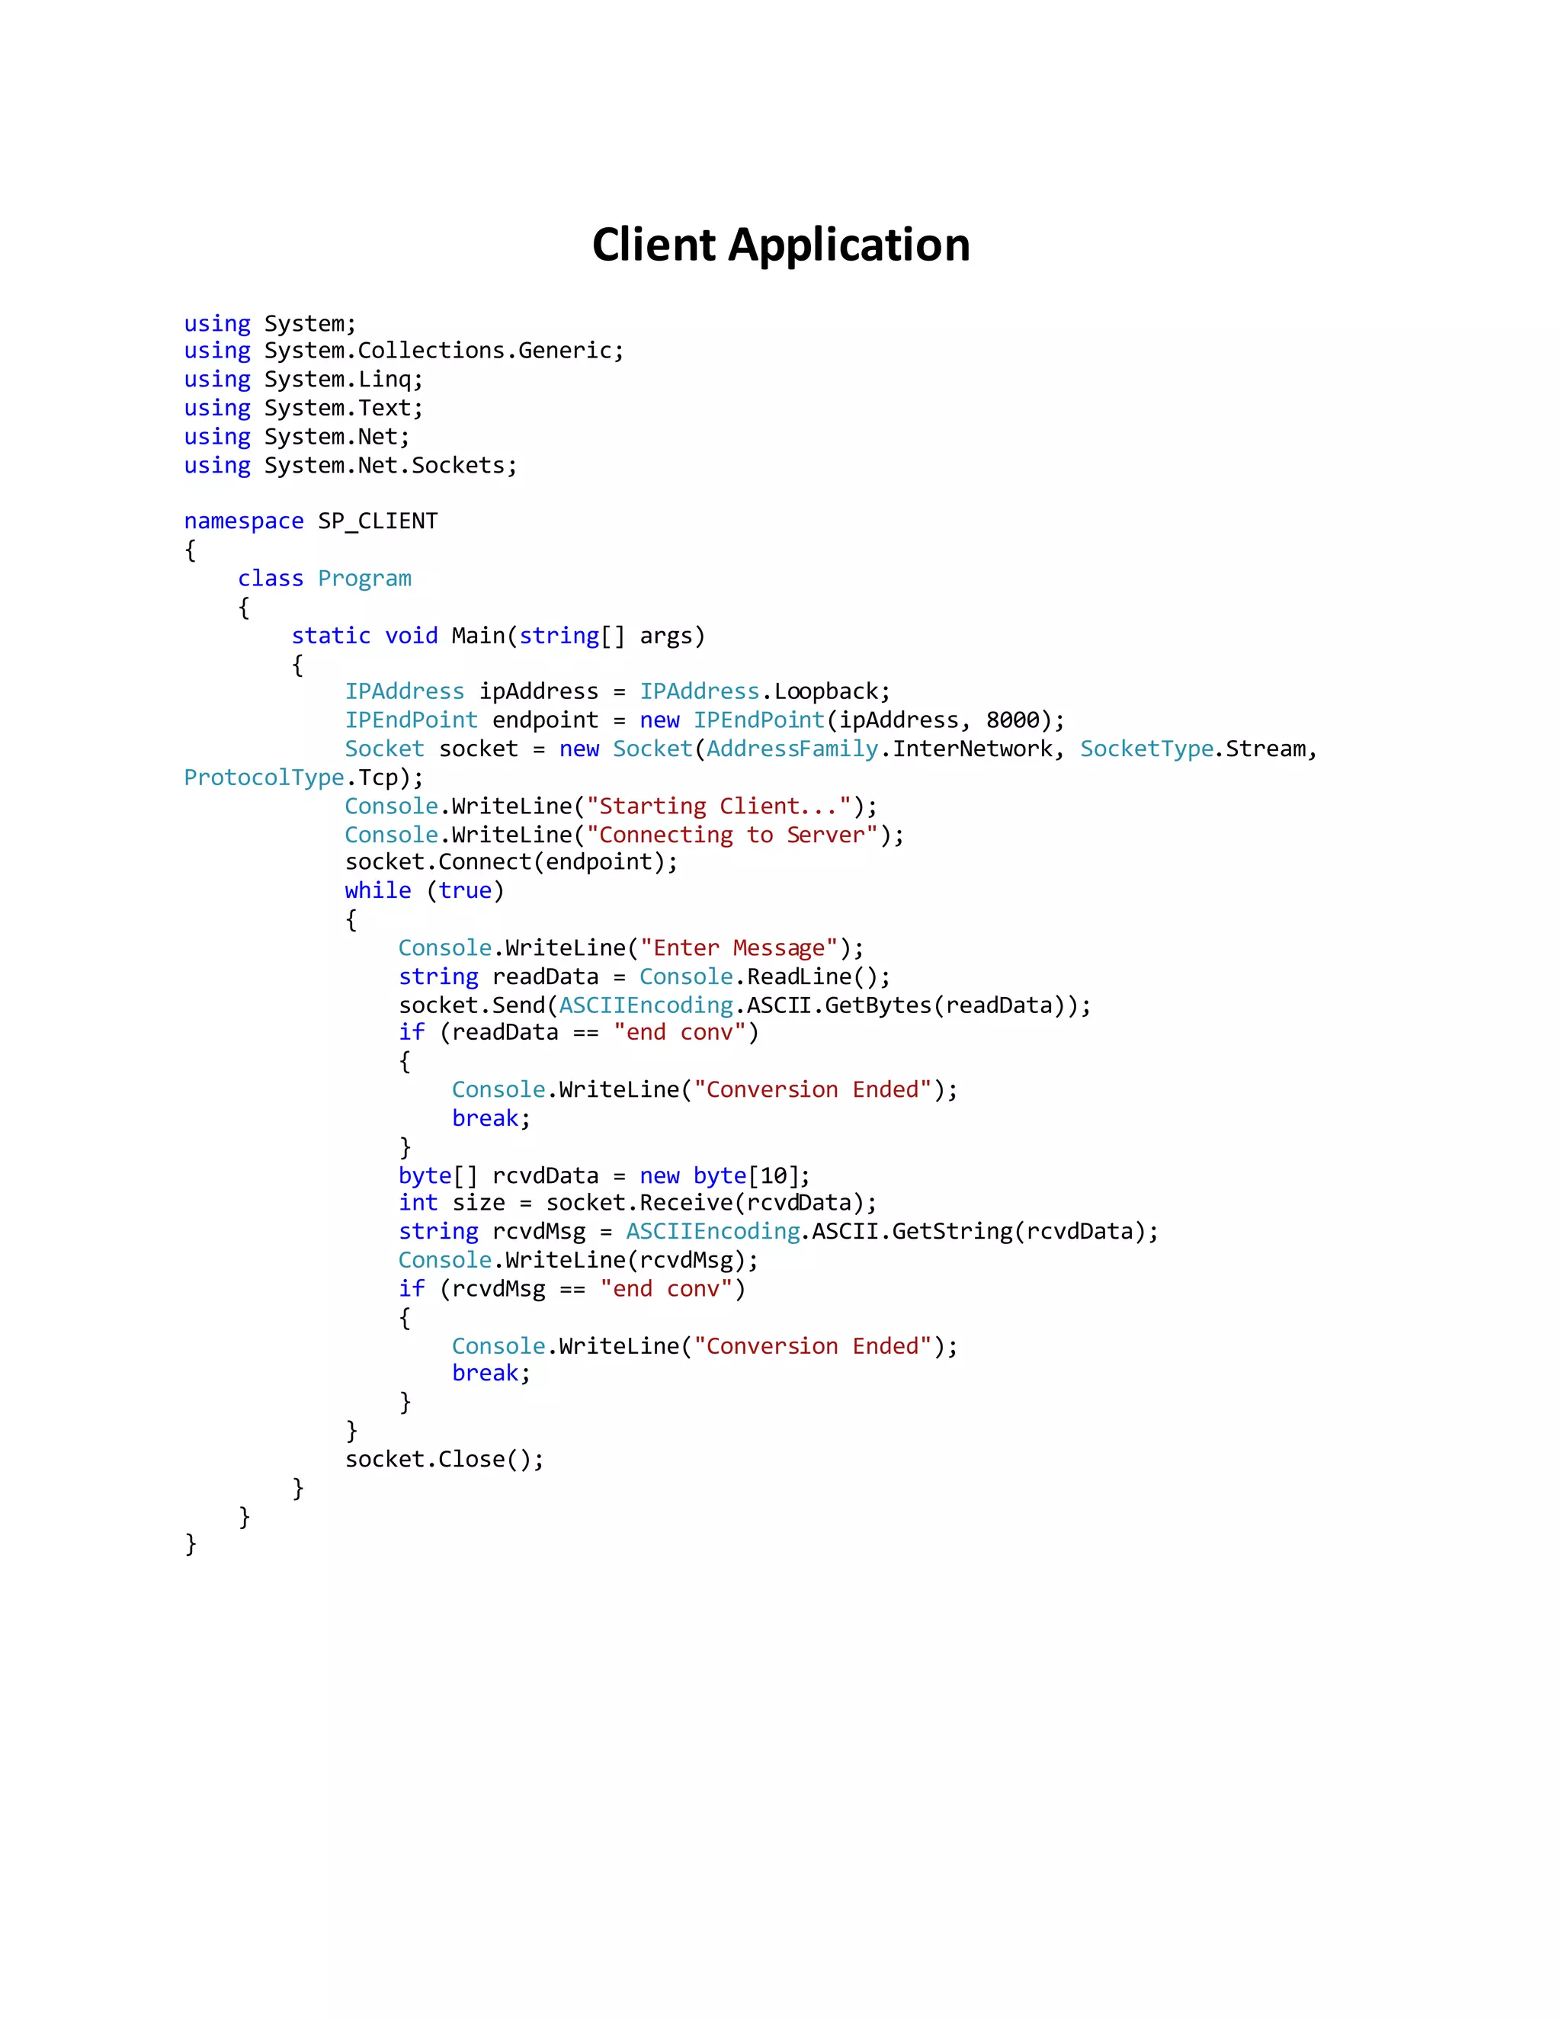
Task: Click the 'class Program' declaration
Action: pos(324,579)
